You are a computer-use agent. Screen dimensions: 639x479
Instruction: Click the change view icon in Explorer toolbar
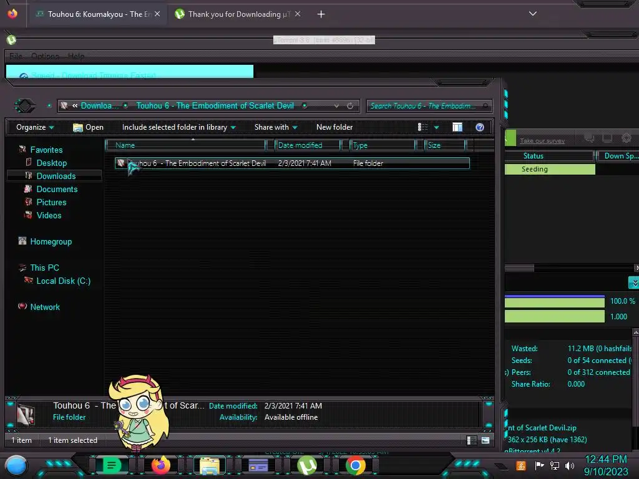(x=422, y=127)
